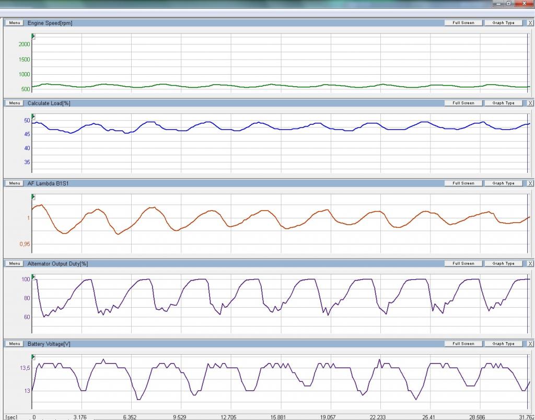Click the 3.176 time axis value
The height and width of the screenshot is (420, 535).
coord(80,417)
